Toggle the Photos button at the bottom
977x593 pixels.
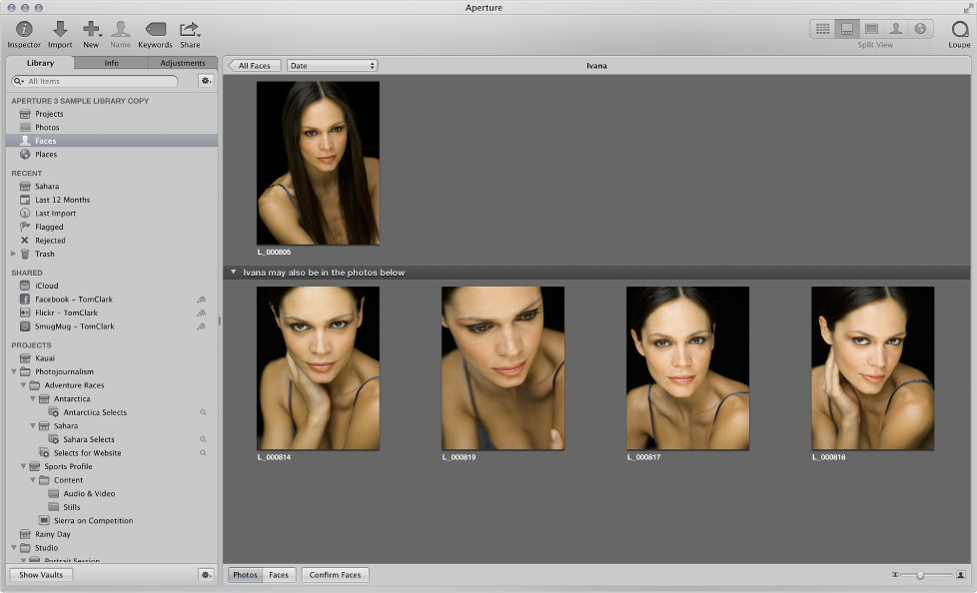[x=245, y=575]
